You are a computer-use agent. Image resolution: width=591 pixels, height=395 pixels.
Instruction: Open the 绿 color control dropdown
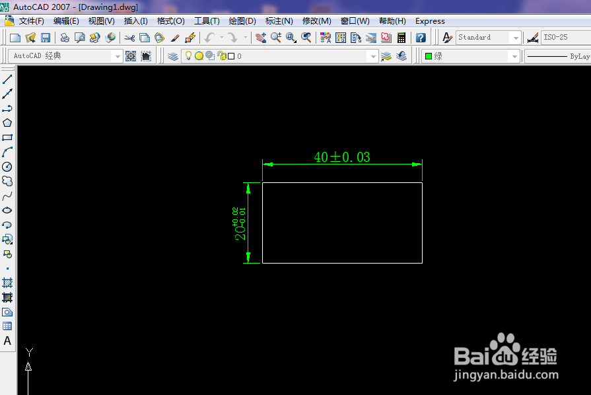471,56
